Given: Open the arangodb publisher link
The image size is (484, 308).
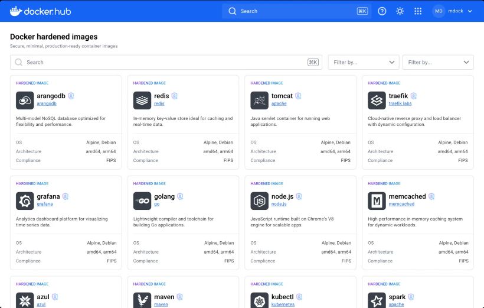Looking at the screenshot, I should click(x=47, y=103).
